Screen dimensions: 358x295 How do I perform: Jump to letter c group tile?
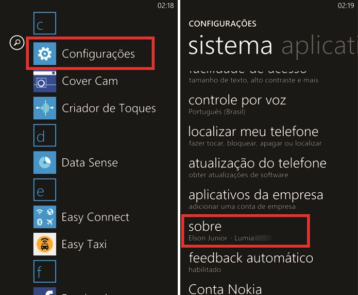(45, 24)
